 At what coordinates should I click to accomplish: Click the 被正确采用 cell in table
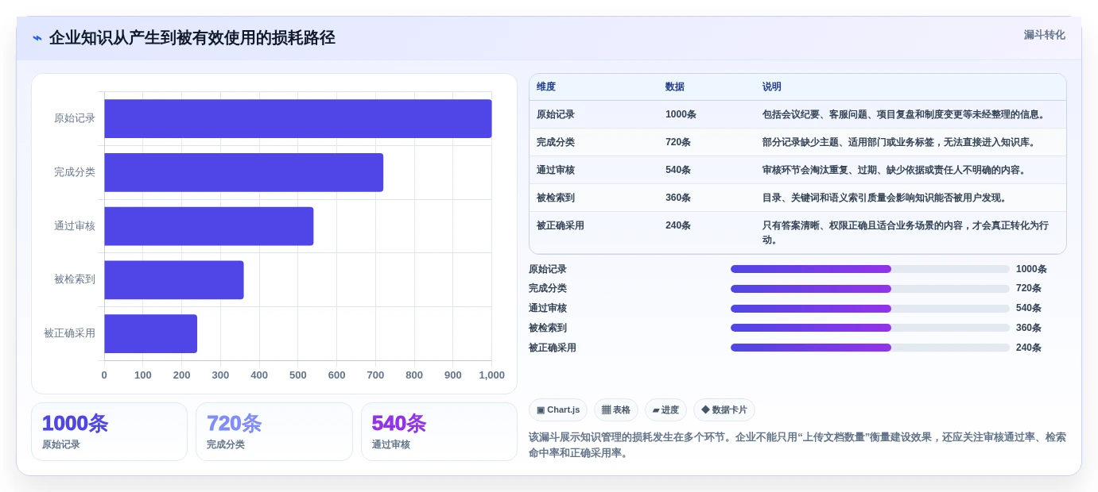[561, 225]
